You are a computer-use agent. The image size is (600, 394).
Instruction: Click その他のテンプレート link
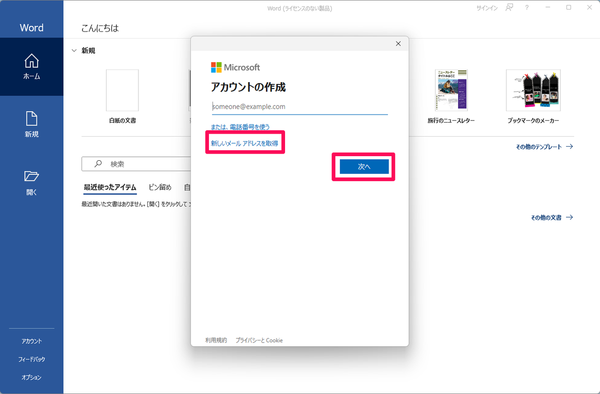point(544,147)
